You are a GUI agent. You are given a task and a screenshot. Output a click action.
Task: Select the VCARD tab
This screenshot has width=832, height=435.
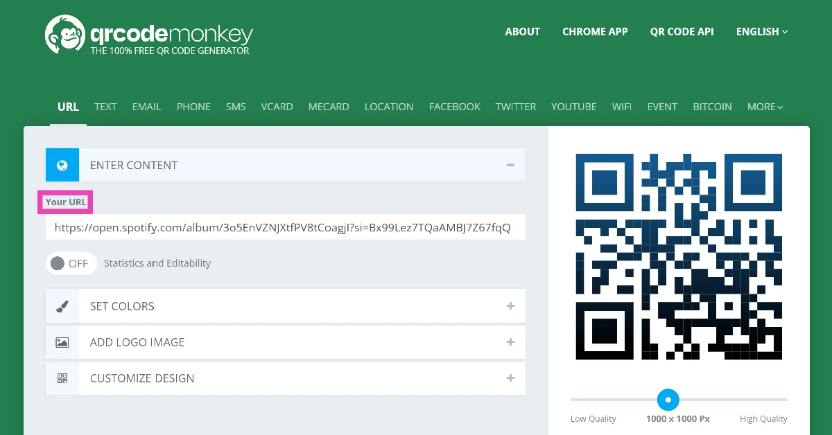pyautogui.click(x=277, y=107)
